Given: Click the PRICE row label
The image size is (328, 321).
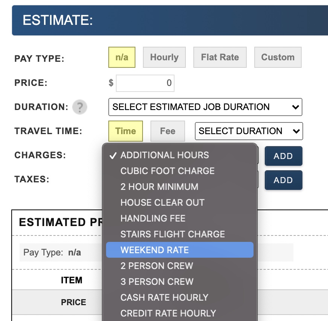Looking at the screenshot, I should pyautogui.click(x=73, y=303).
